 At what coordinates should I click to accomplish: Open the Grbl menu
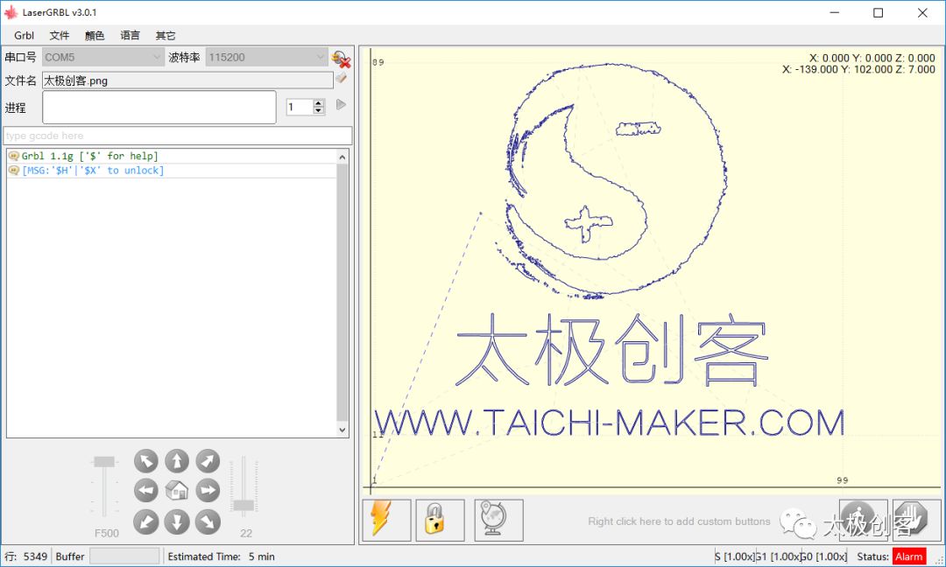[x=25, y=36]
